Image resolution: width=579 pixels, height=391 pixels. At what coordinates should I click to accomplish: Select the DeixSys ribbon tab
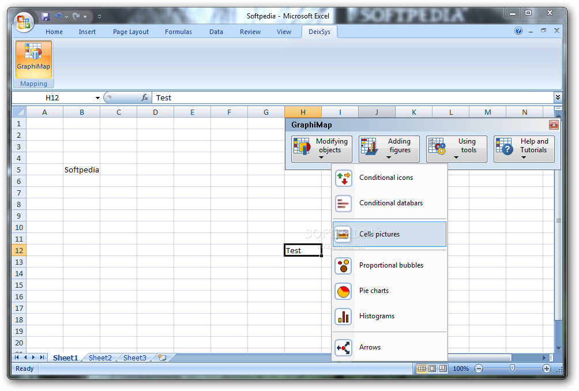point(319,32)
